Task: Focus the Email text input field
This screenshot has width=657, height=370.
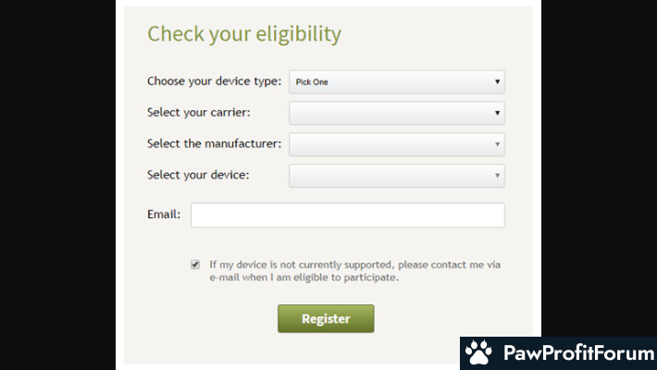Action: click(348, 215)
